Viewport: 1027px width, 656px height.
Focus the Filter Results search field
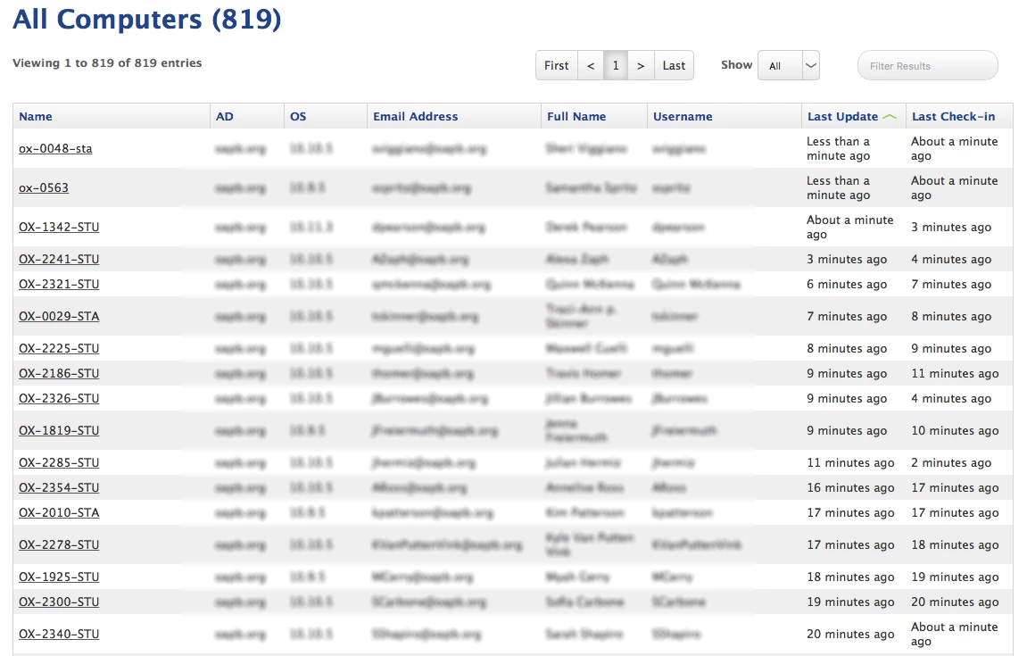927,65
